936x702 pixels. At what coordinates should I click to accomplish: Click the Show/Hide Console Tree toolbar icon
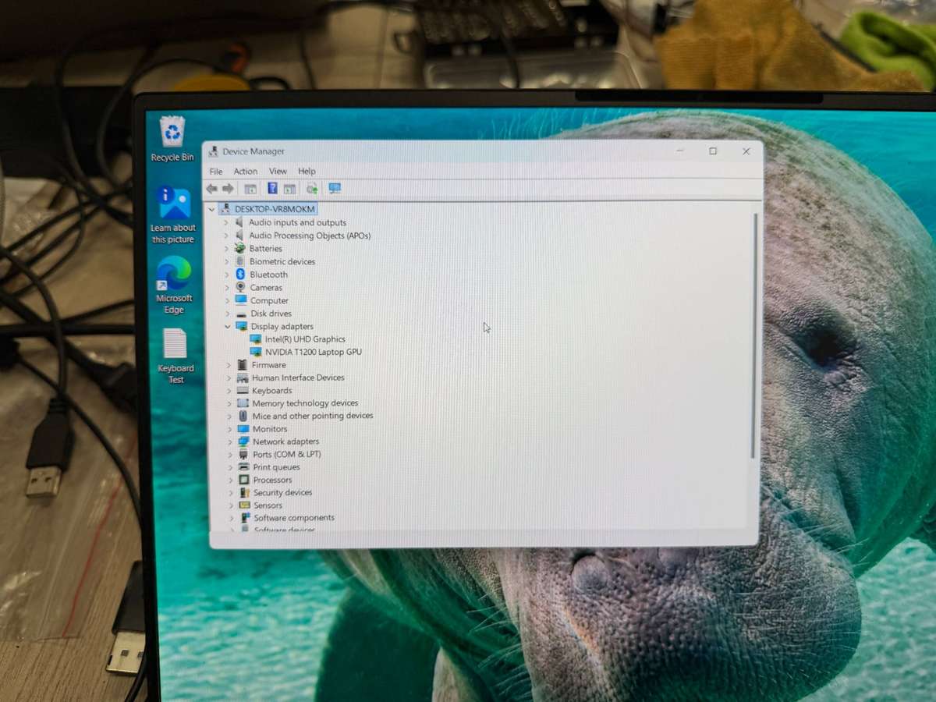tap(250, 189)
